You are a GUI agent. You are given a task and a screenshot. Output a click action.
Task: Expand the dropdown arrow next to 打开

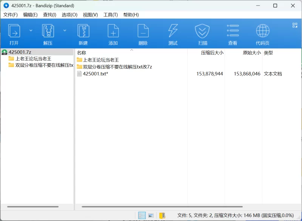31,30
